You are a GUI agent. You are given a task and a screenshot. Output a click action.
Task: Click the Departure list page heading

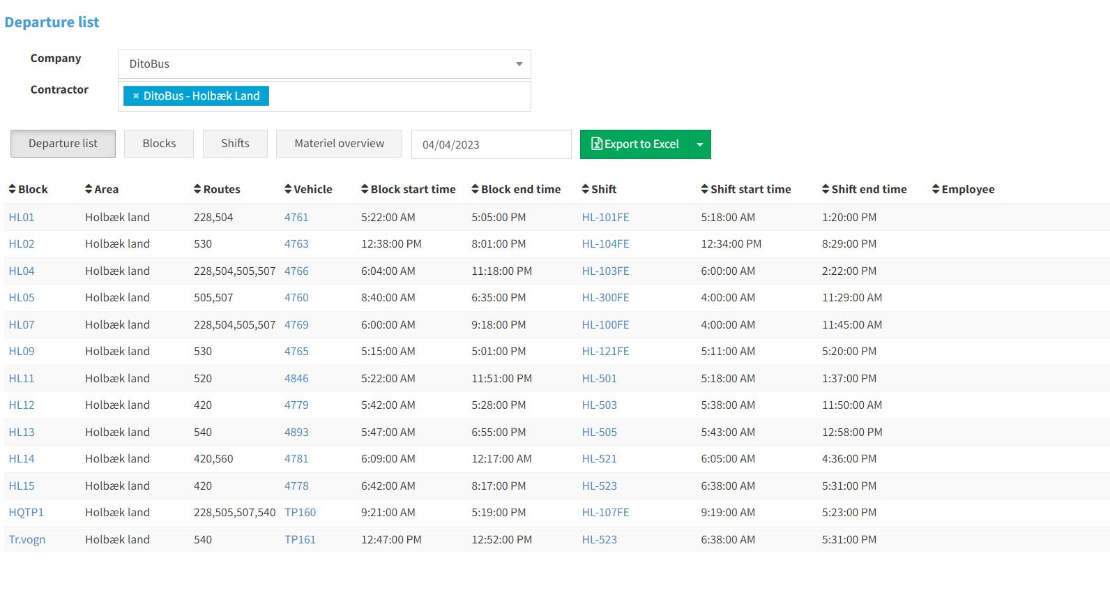point(52,22)
